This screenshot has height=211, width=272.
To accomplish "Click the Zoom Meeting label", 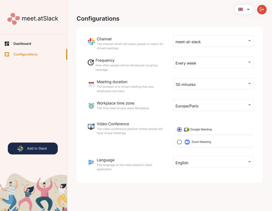I will (x=201, y=142).
